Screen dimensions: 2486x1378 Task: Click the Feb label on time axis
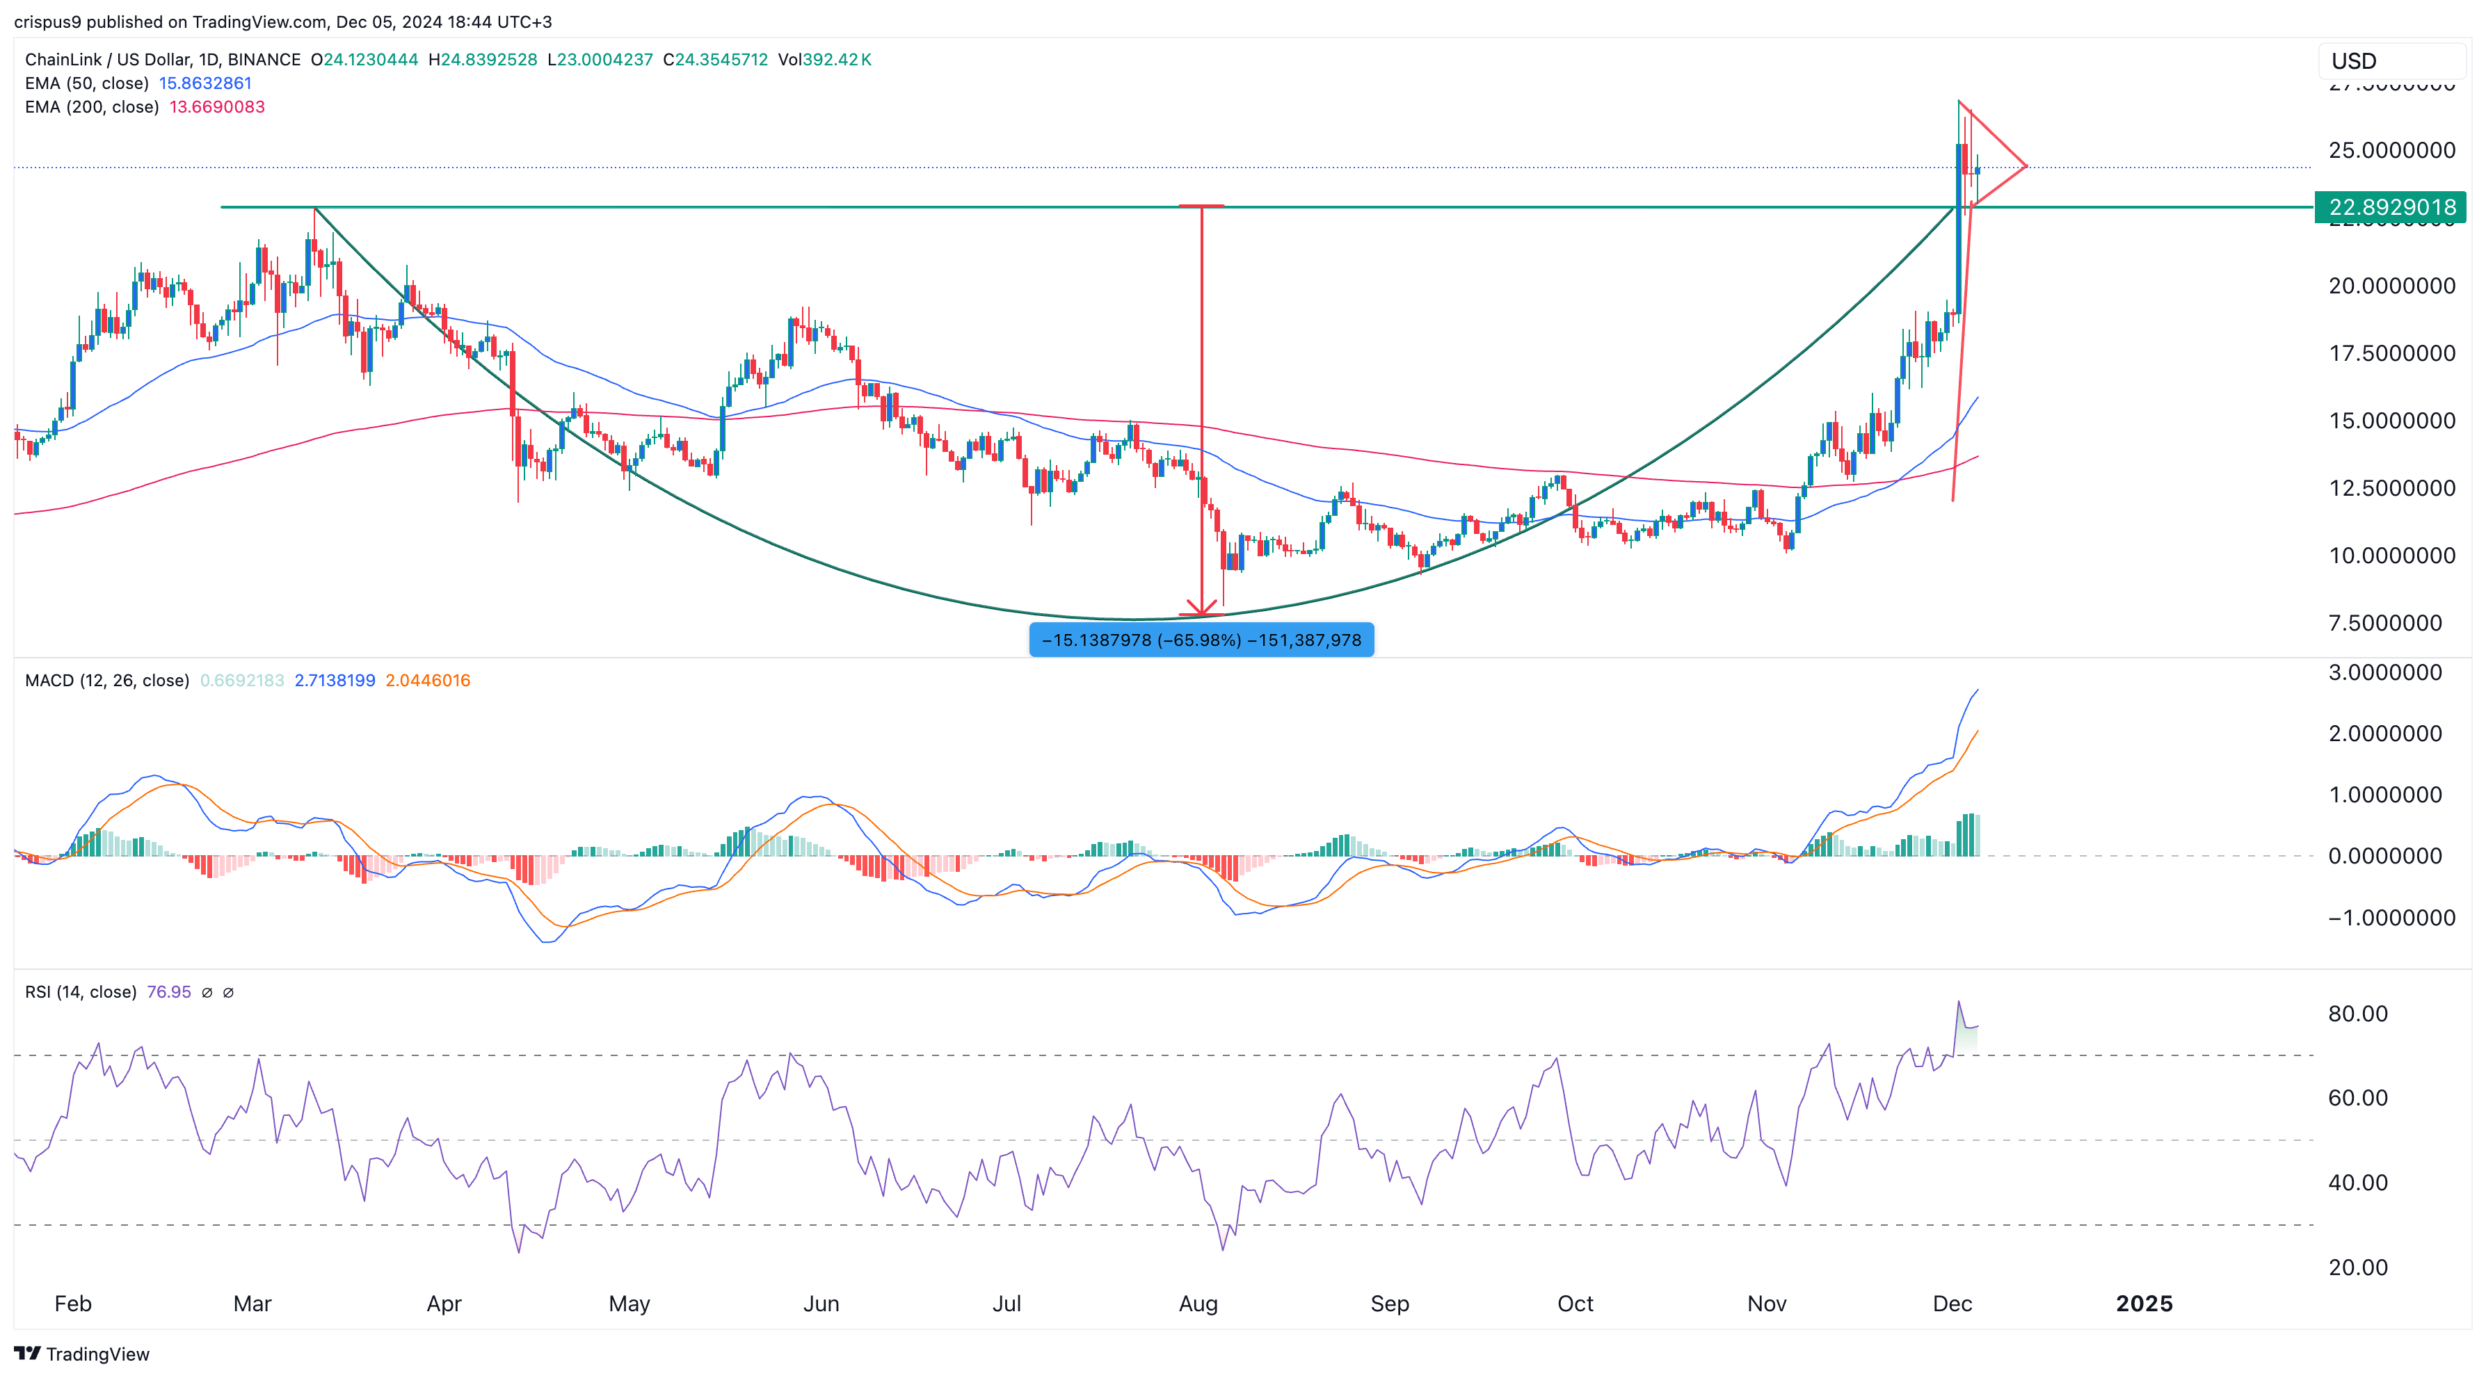coord(73,1305)
